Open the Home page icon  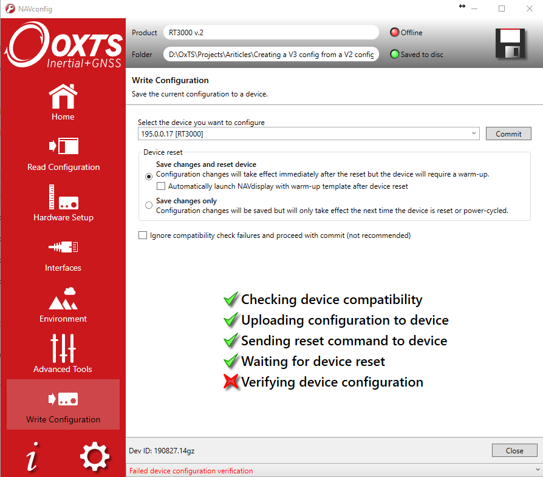63,96
